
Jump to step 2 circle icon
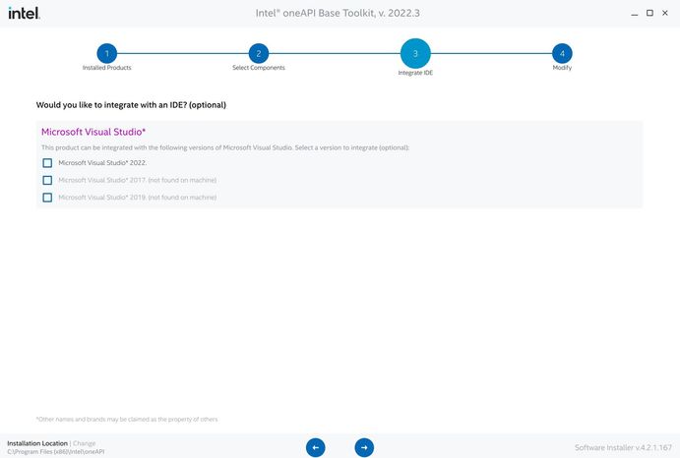pyautogui.click(x=258, y=53)
